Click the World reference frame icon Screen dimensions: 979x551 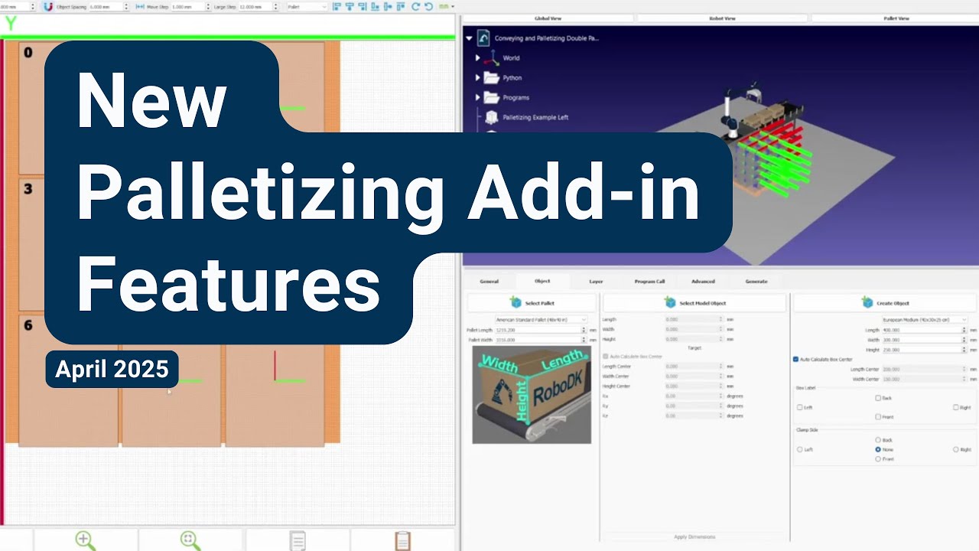tap(492, 57)
